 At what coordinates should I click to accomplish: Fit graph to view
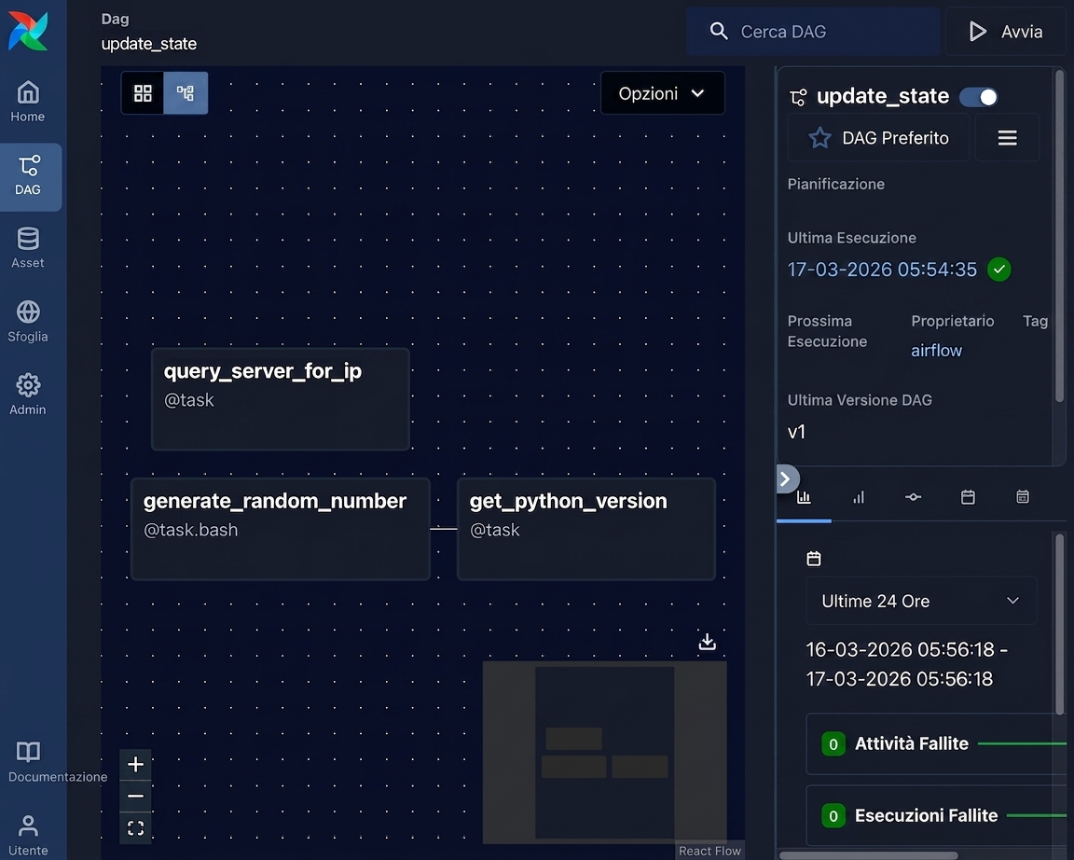(x=135, y=828)
